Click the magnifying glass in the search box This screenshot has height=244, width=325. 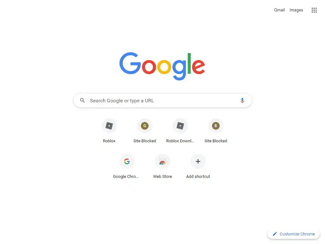pos(82,100)
